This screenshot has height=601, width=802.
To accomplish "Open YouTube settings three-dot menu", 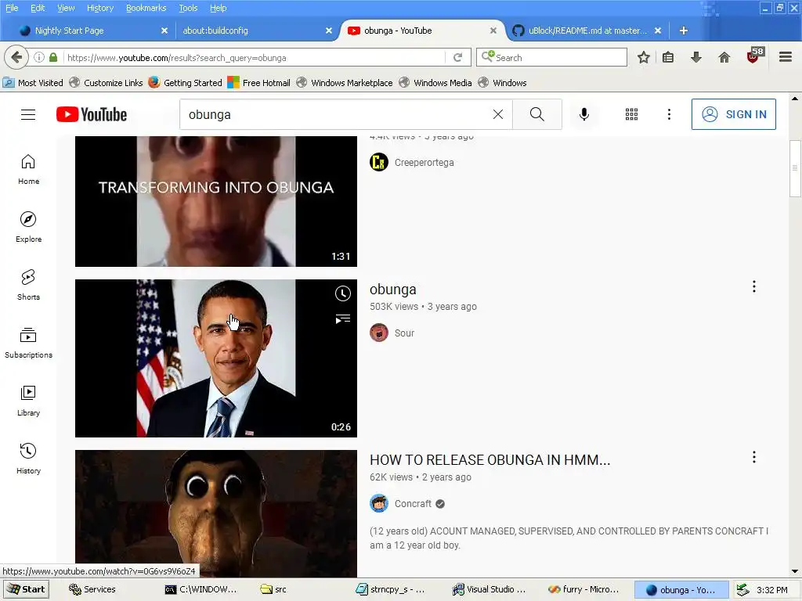I will click(x=669, y=114).
